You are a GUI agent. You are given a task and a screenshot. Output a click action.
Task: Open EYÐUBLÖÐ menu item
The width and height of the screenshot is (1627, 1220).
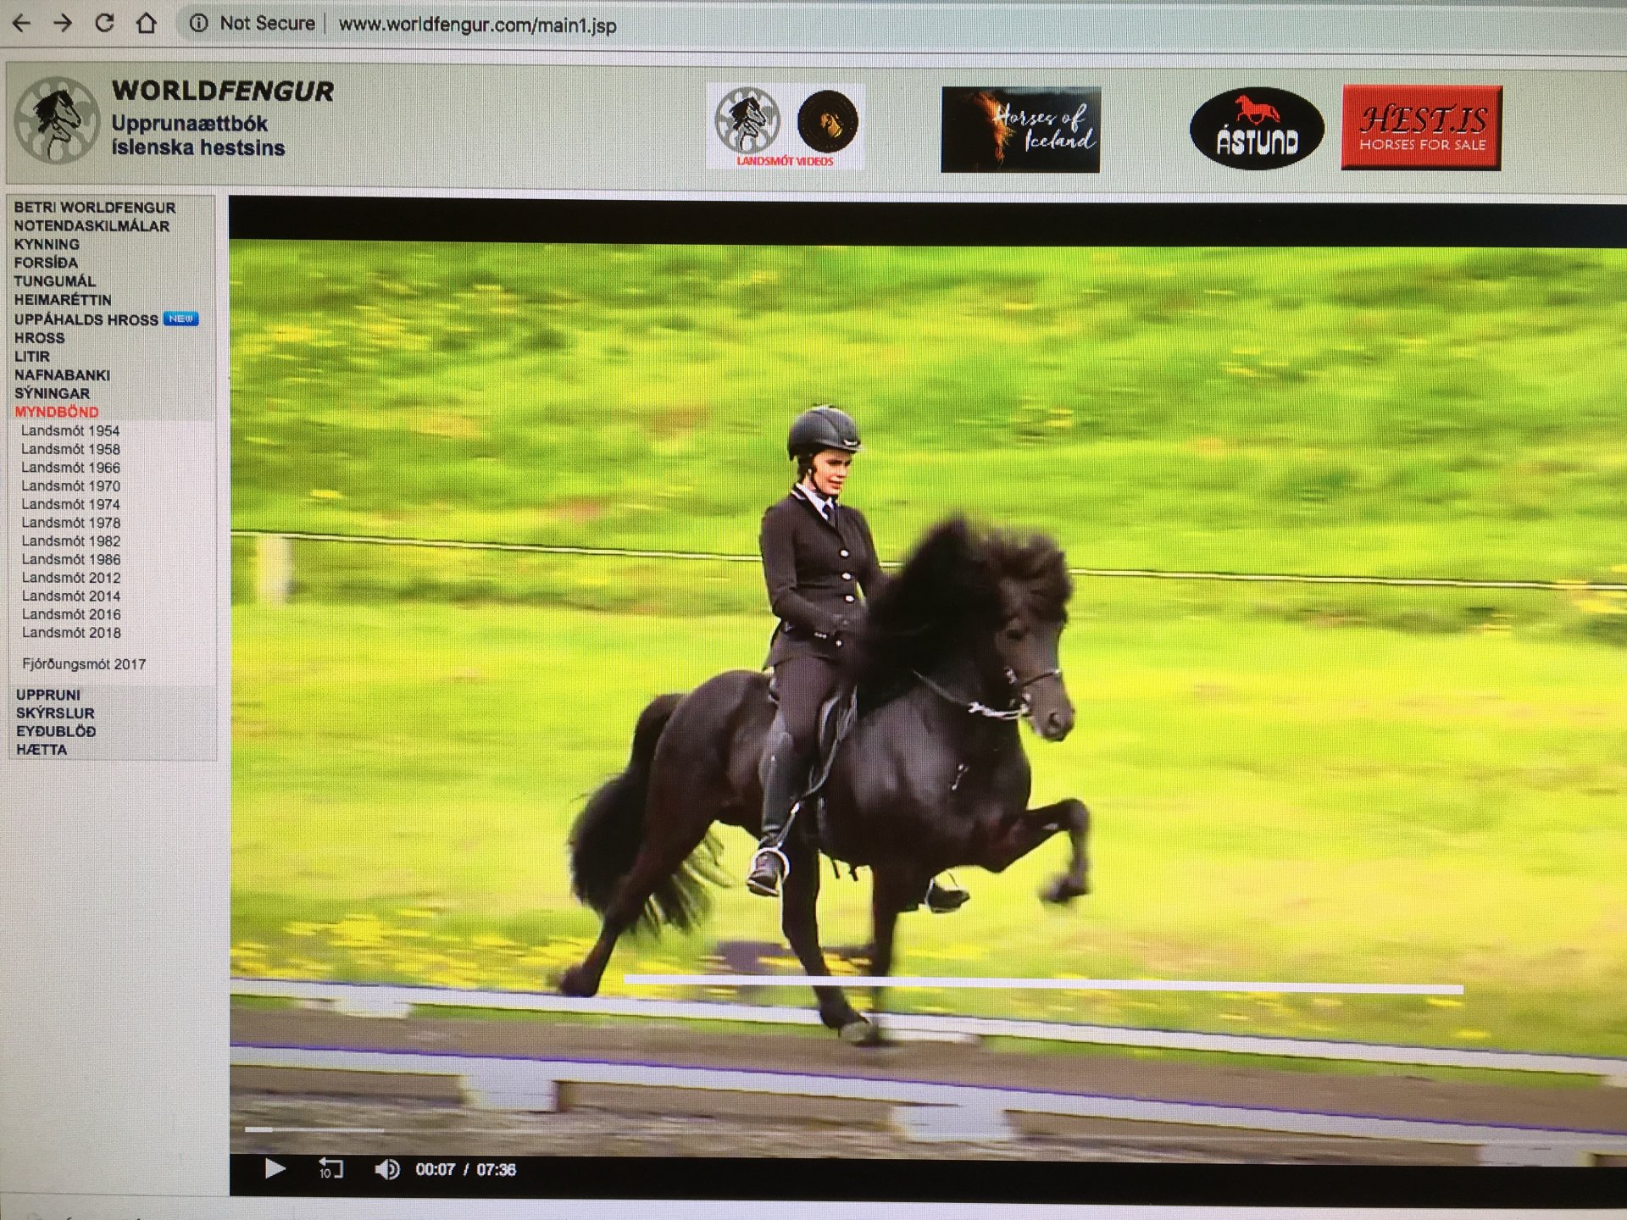click(x=56, y=732)
